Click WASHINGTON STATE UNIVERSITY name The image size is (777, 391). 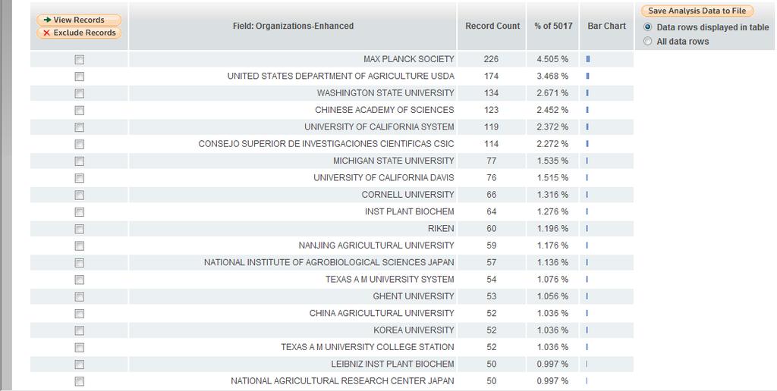385,92
